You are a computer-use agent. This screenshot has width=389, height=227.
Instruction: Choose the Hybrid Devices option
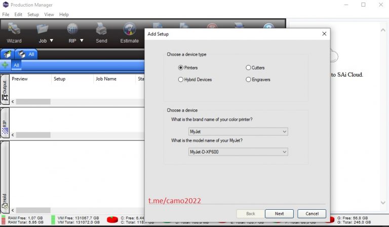pos(181,80)
